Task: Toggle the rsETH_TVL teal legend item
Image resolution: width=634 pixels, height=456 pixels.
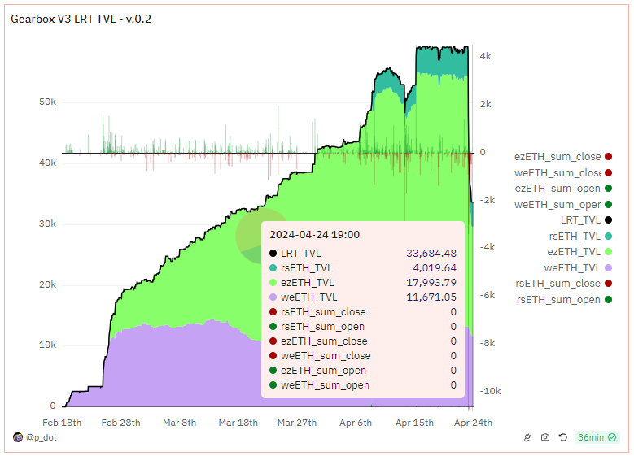Action: [580, 237]
